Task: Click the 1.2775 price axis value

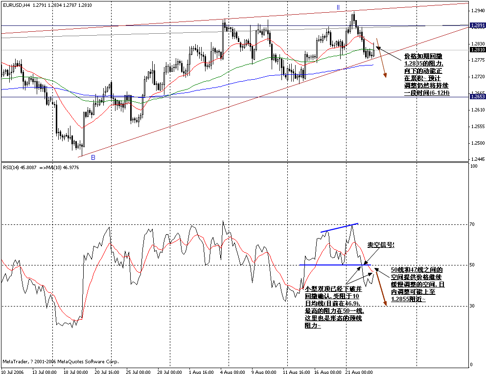Action: point(478,60)
